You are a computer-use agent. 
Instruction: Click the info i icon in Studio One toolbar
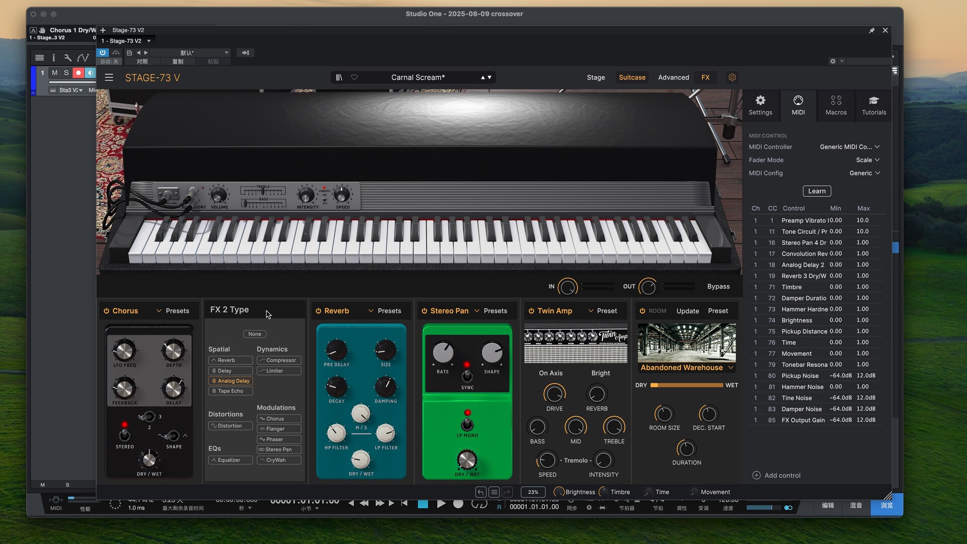click(x=53, y=58)
